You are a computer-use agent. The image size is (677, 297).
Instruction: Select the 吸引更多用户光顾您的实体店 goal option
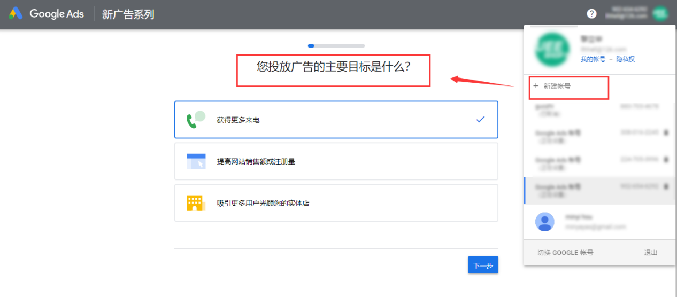(x=336, y=203)
